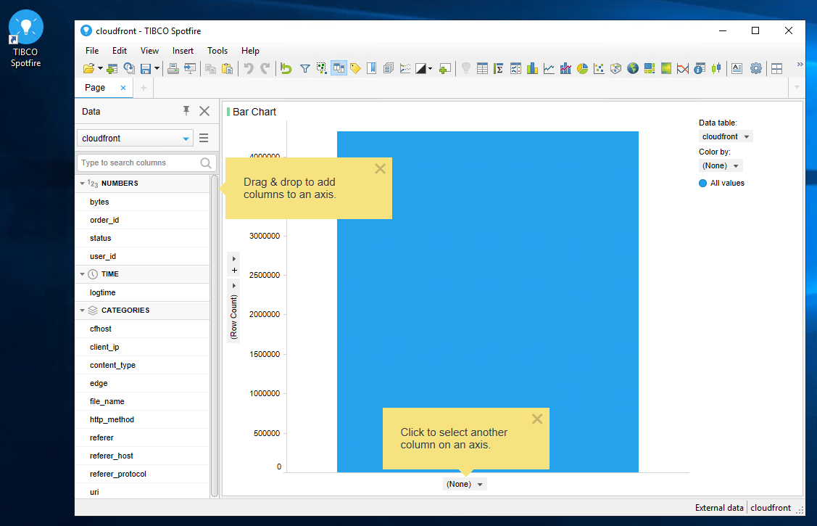The height and width of the screenshot is (526, 817).
Task: Insert a Line Chart visualization
Action: (x=549, y=68)
